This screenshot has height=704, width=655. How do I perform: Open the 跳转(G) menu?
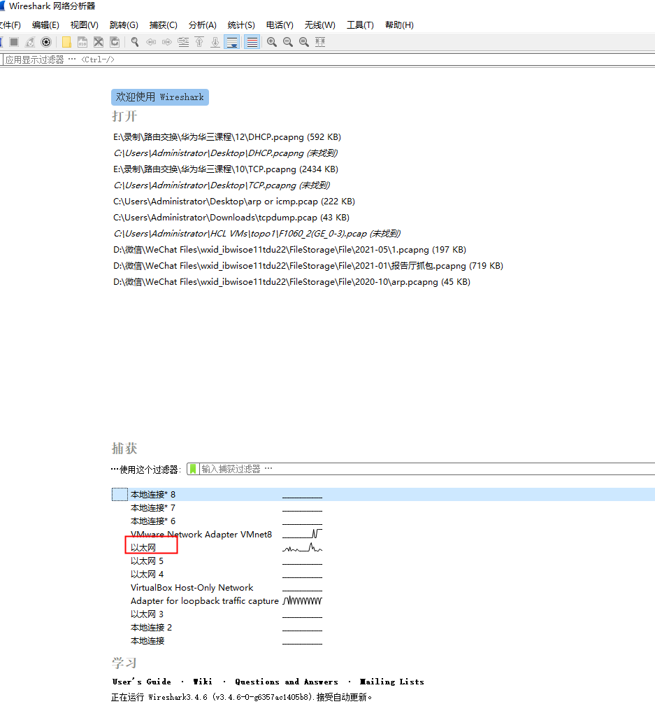click(124, 25)
